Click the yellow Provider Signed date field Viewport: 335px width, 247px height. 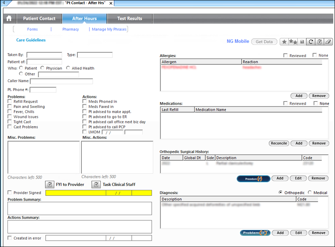[119, 193]
